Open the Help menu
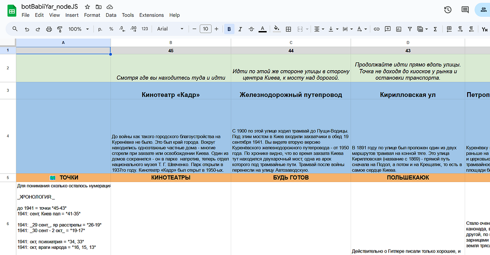Screen dimensions: 490x255 coord(174,15)
